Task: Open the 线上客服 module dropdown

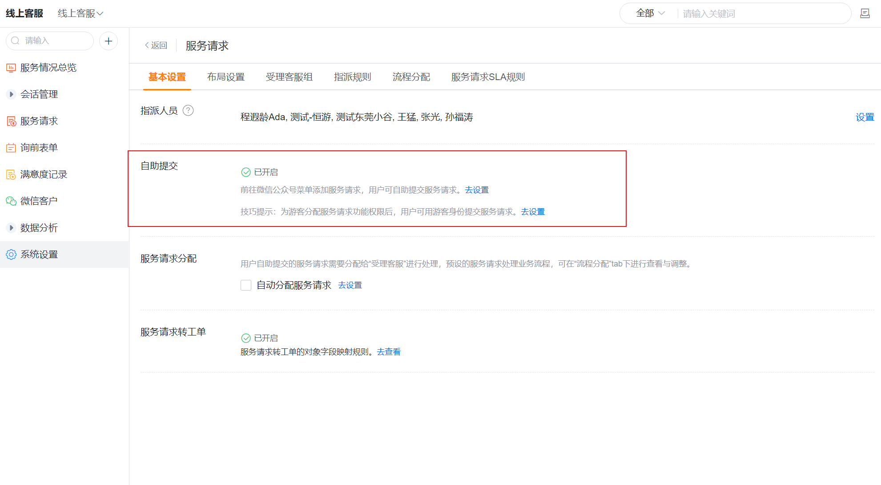Action: coord(80,13)
